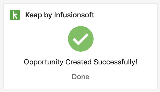Screen dimensions: 160x92
Task: Select the Keap app icon in header
Action: pyautogui.click(x=15, y=15)
